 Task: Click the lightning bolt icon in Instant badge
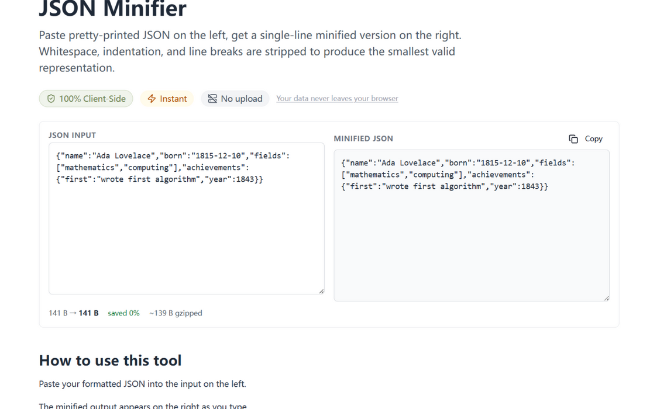coord(152,99)
